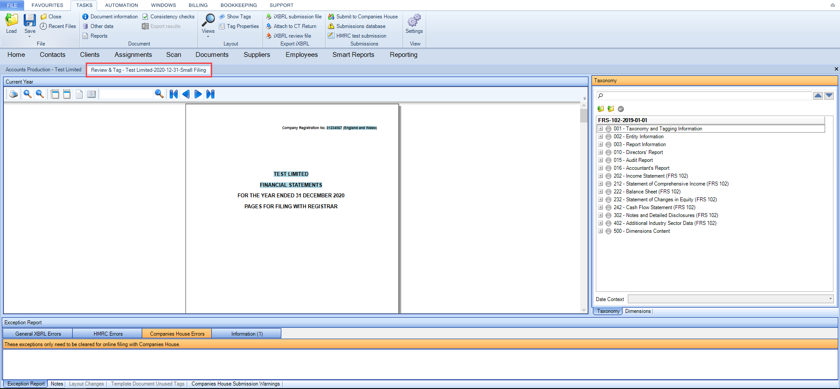Save the document using the Save icon

point(30,21)
